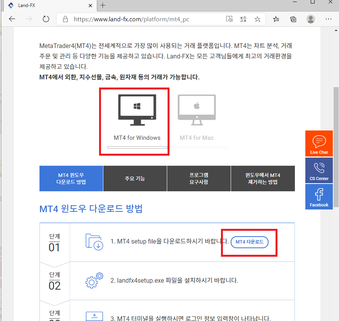Open the read aloud icon in address bar
Viewport: 339px width, 321px height.
pyautogui.click(x=229, y=19)
